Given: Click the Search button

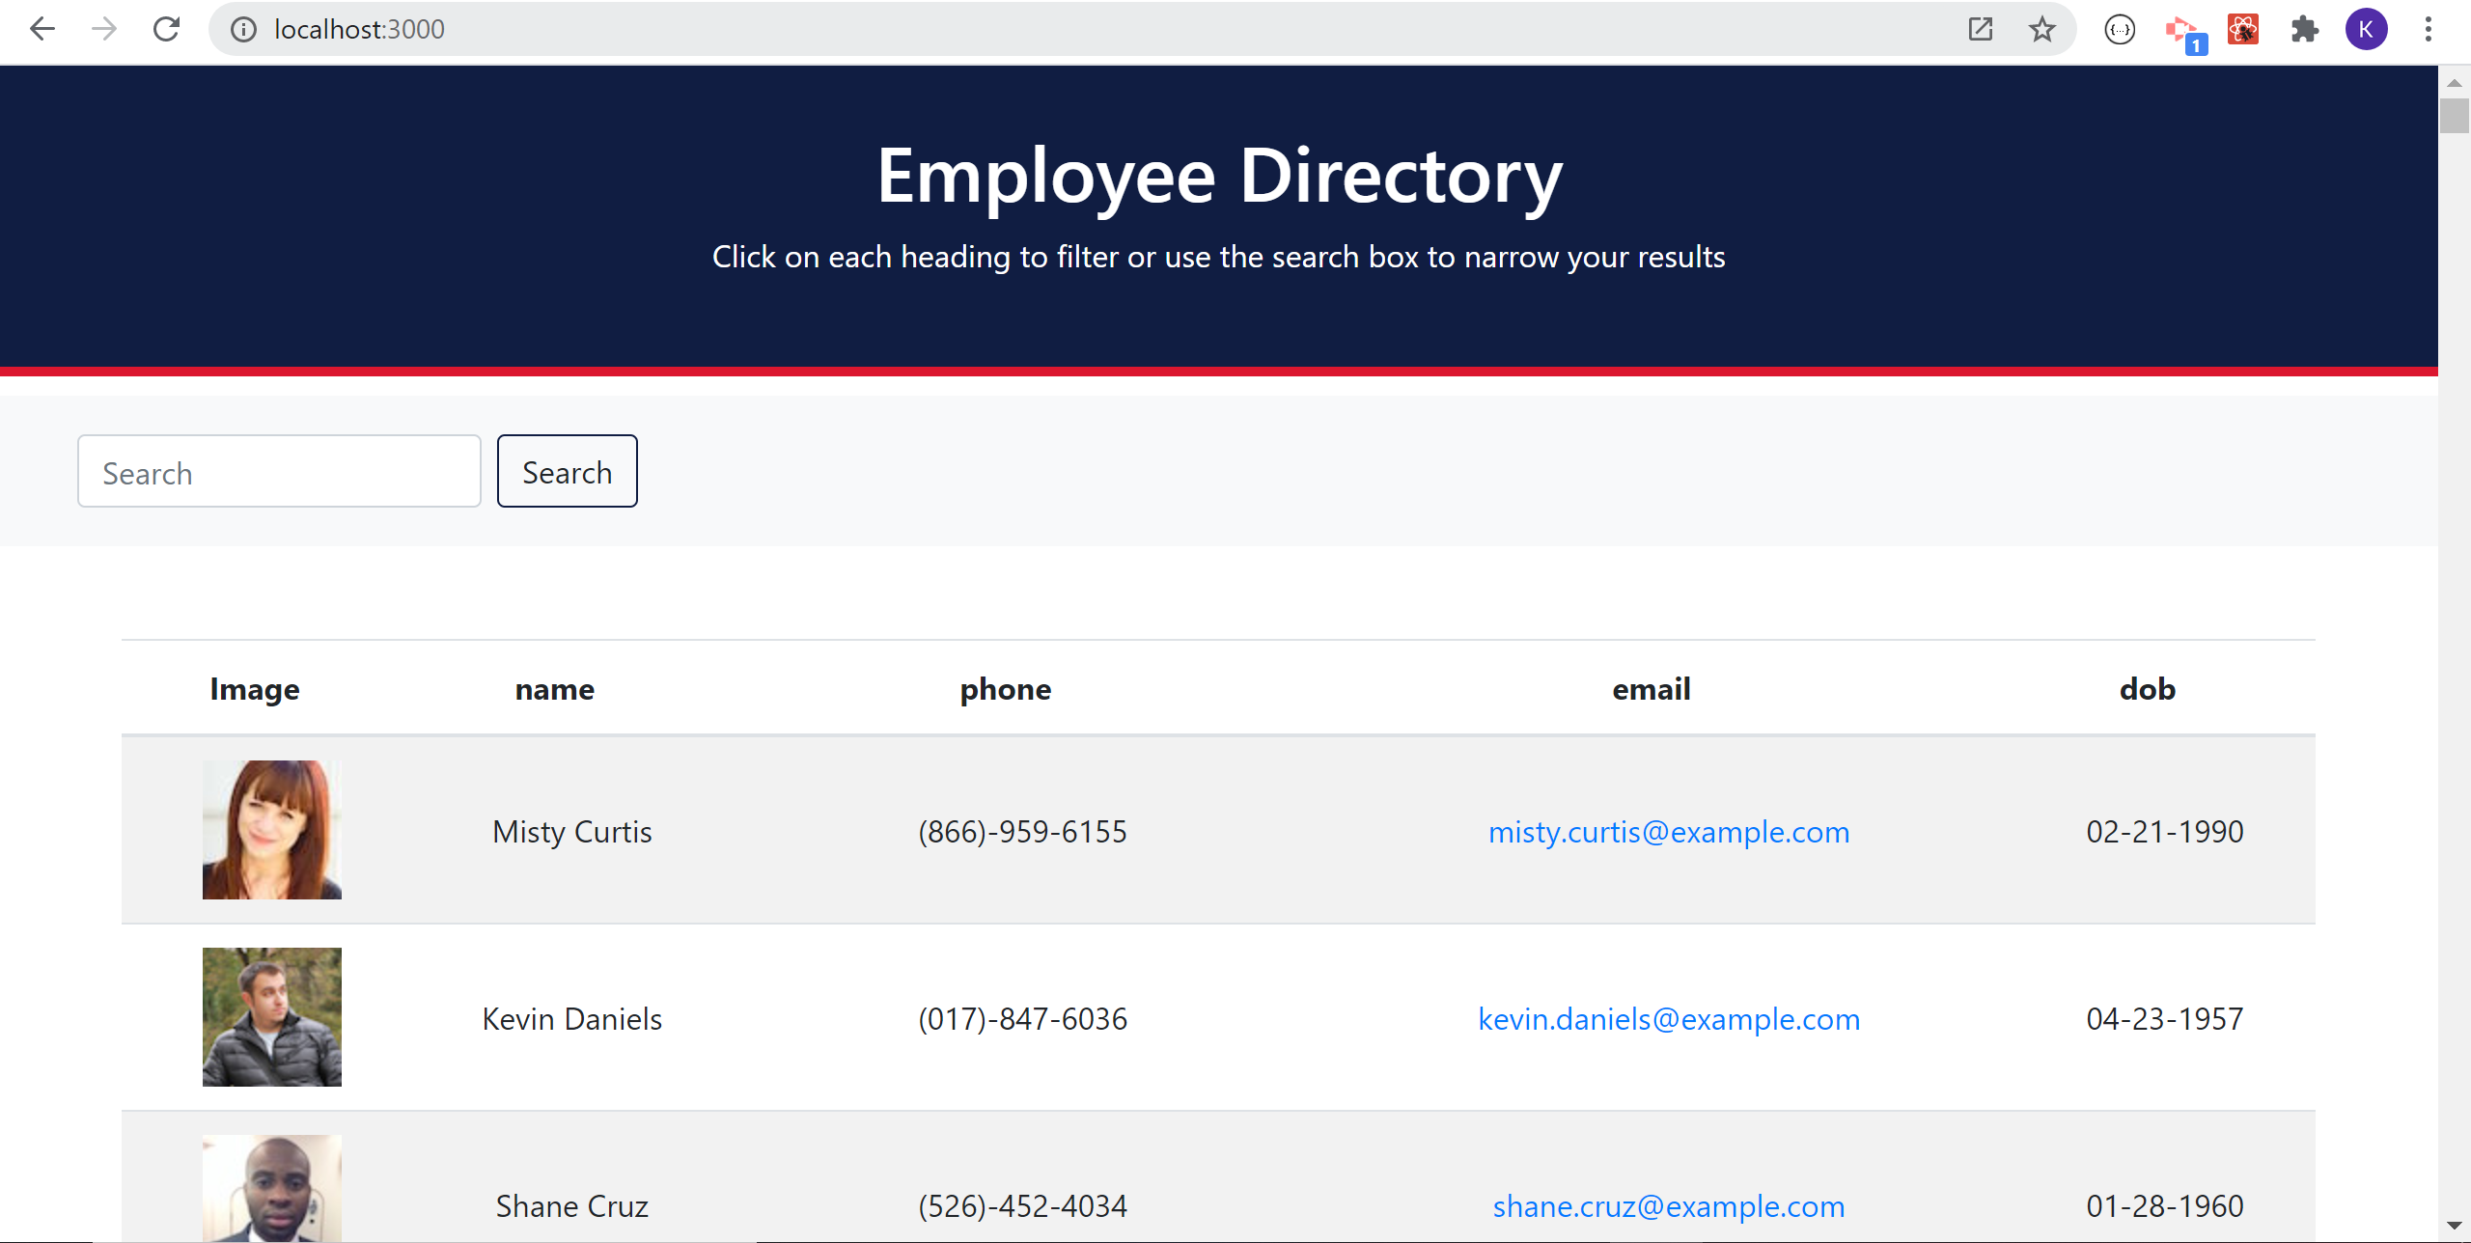Looking at the screenshot, I should coord(568,471).
